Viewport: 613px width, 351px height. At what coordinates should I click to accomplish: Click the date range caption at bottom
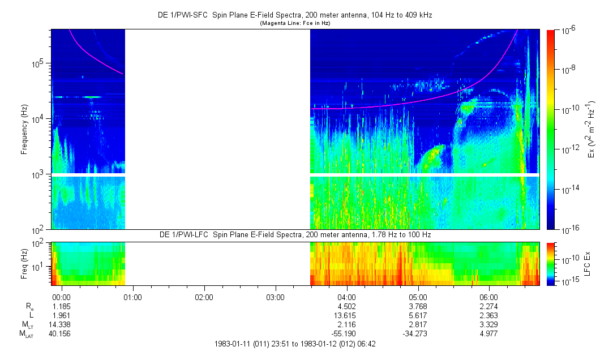point(294,344)
